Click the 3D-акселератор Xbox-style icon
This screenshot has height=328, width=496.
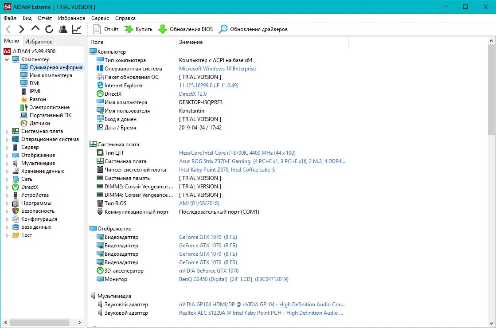pyautogui.click(x=100, y=270)
